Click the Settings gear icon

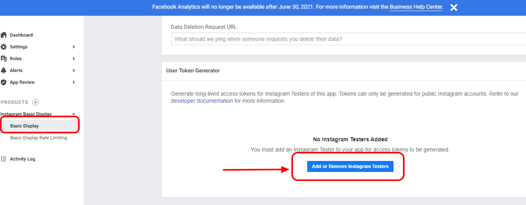4,47
